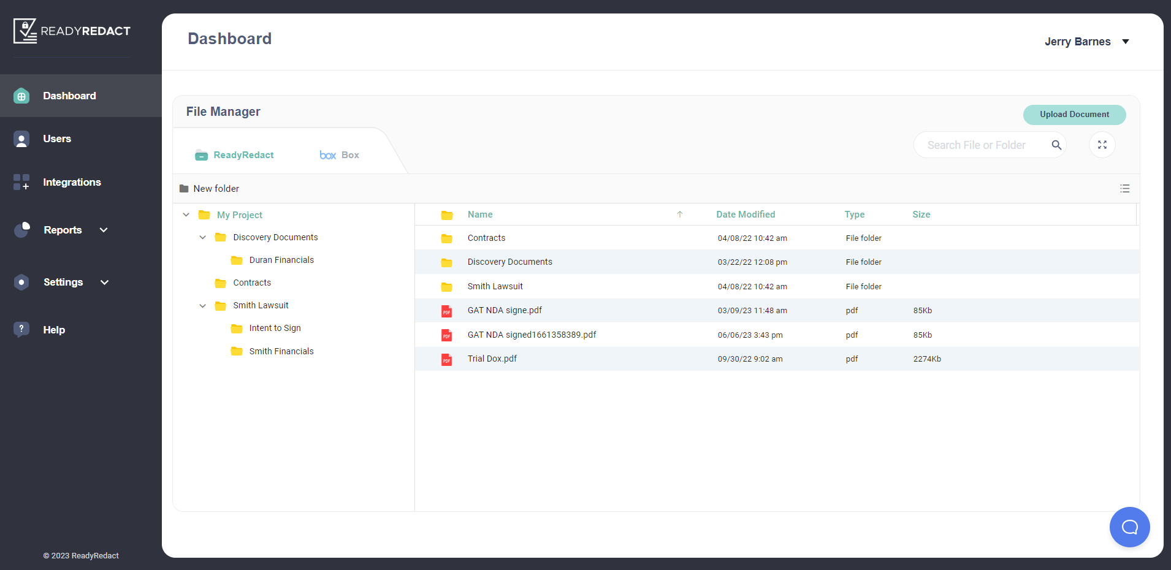Viewport: 1171px width, 570px height.
Task: Click the 06/06/23 3:43 pm date
Action: [750, 335]
